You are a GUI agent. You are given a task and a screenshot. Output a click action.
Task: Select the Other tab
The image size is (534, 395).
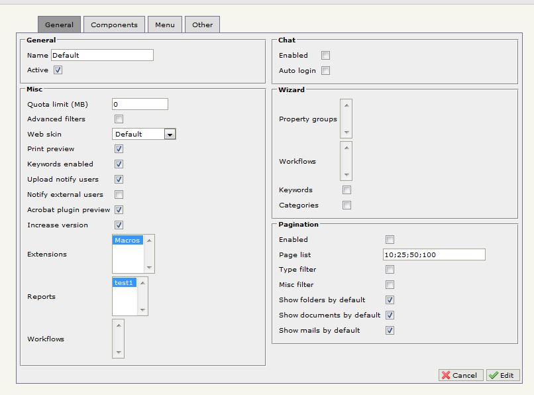pyautogui.click(x=202, y=25)
